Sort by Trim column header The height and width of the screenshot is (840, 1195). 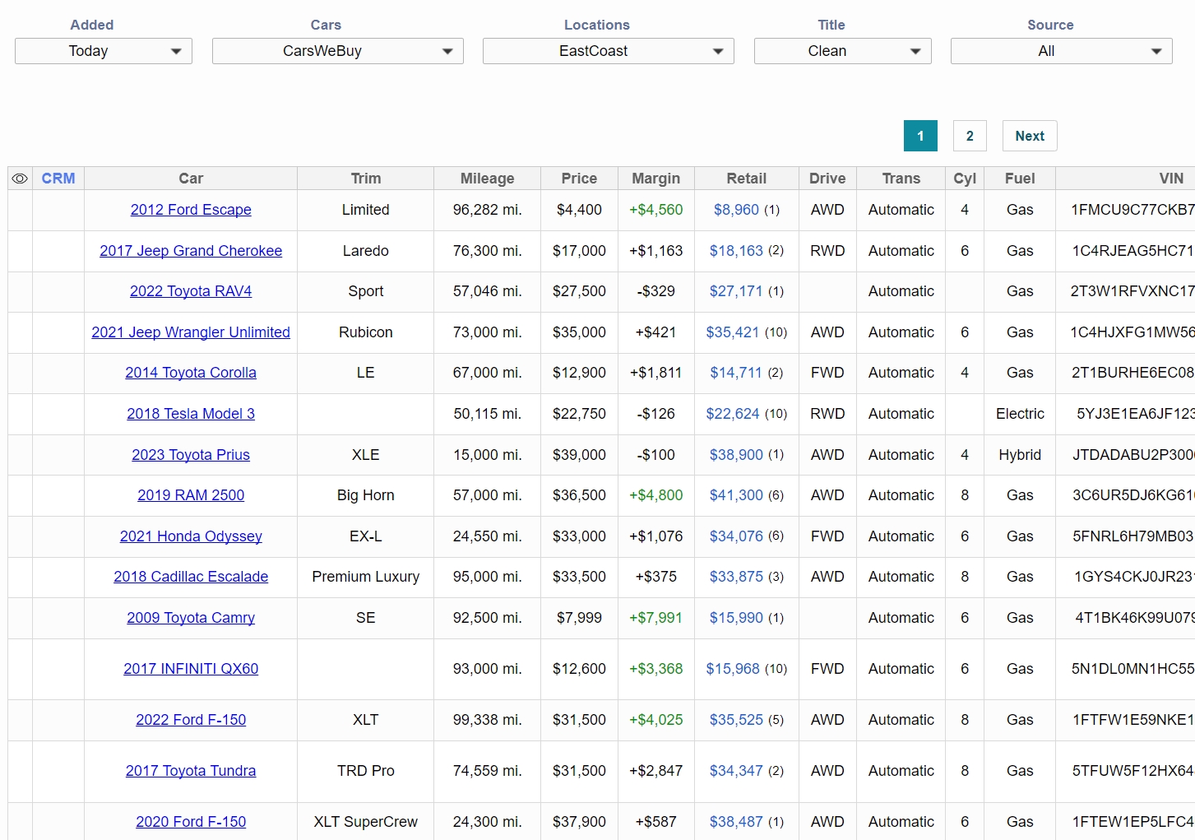[366, 179]
